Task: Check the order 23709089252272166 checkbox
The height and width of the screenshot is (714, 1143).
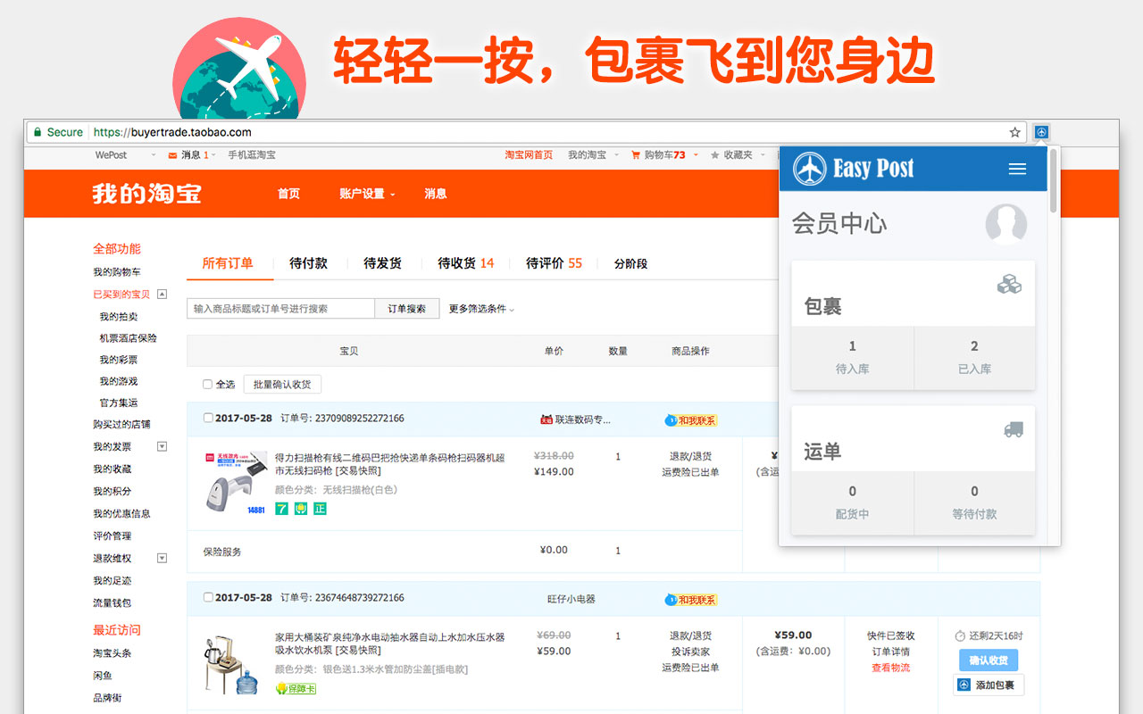Action: [x=208, y=418]
